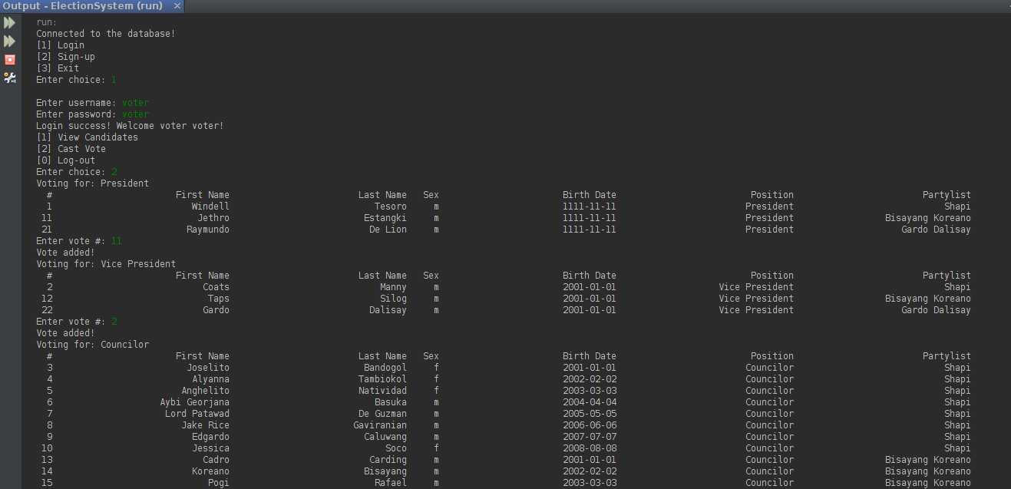1011x489 pixels.
Task: Click the 'Connected to the database!' line
Action: [x=105, y=34]
